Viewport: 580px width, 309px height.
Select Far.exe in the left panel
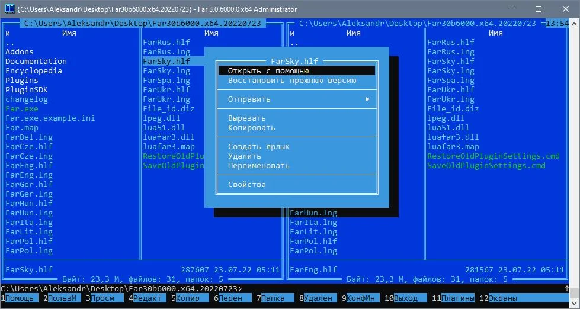coord(21,109)
